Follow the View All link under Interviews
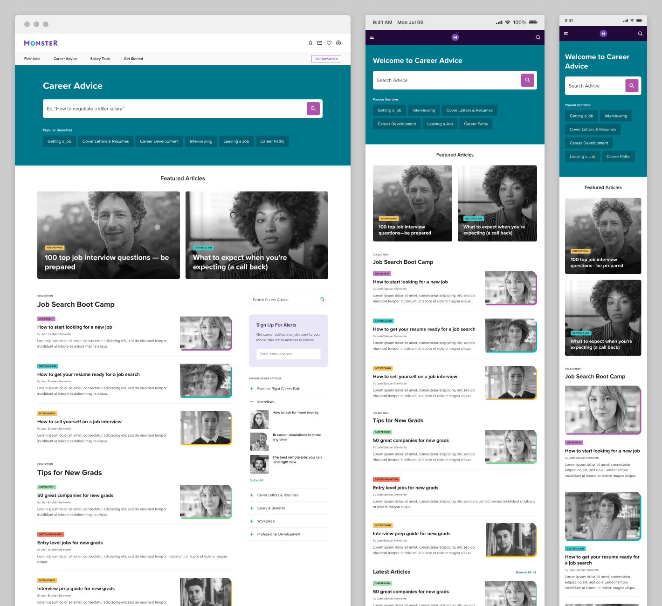Screen dimensions: 662x606 [x=256, y=480]
